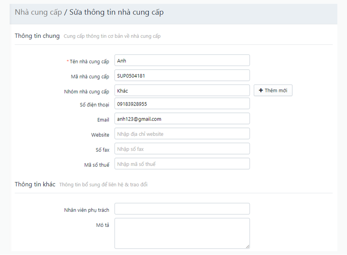Image resolution: width=347 pixels, height=255 pixels.
Task: Open the Nhân viên phụ trách selector
Action: point(182,209)
